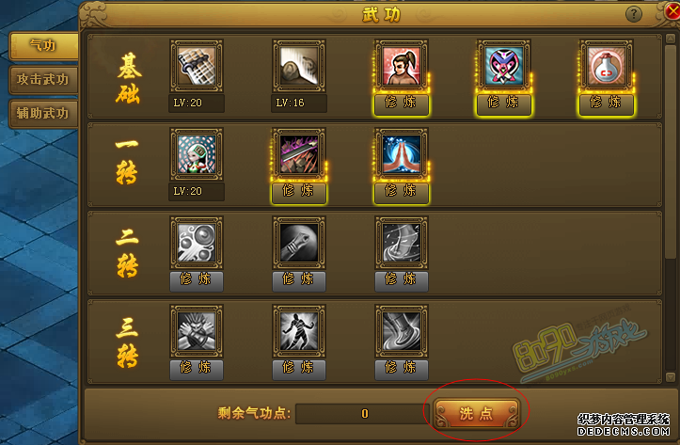Select the armor skill icon showing LV:20
This screenshot has height=445, width=680.
coord(197,66)
